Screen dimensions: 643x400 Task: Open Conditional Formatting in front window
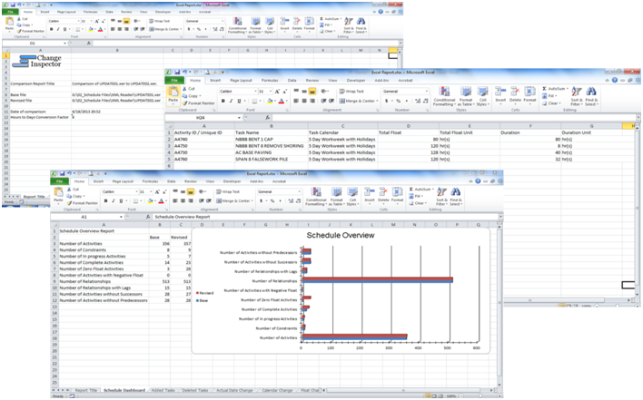click(x=316, y=197)
